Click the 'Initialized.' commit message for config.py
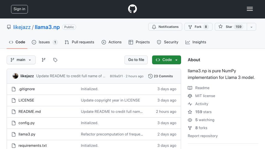 click(89, 123)
